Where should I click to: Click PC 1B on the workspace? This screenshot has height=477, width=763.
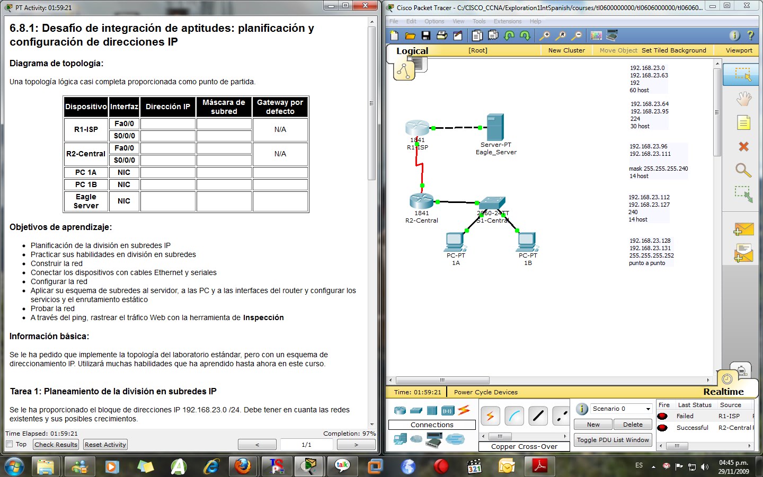pos(527,242)
